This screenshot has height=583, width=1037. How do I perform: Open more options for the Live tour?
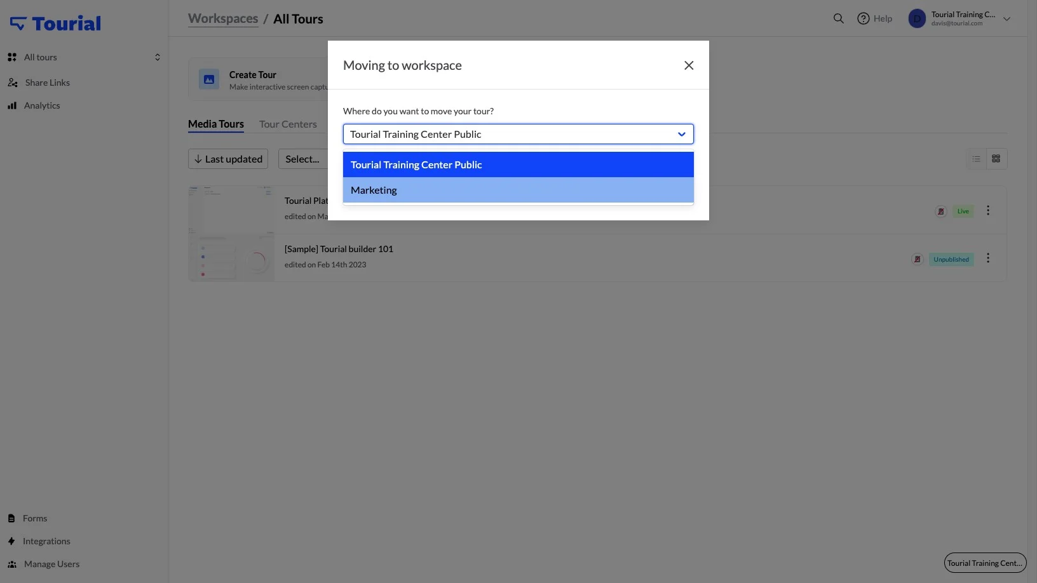click(x=988, y=210)
